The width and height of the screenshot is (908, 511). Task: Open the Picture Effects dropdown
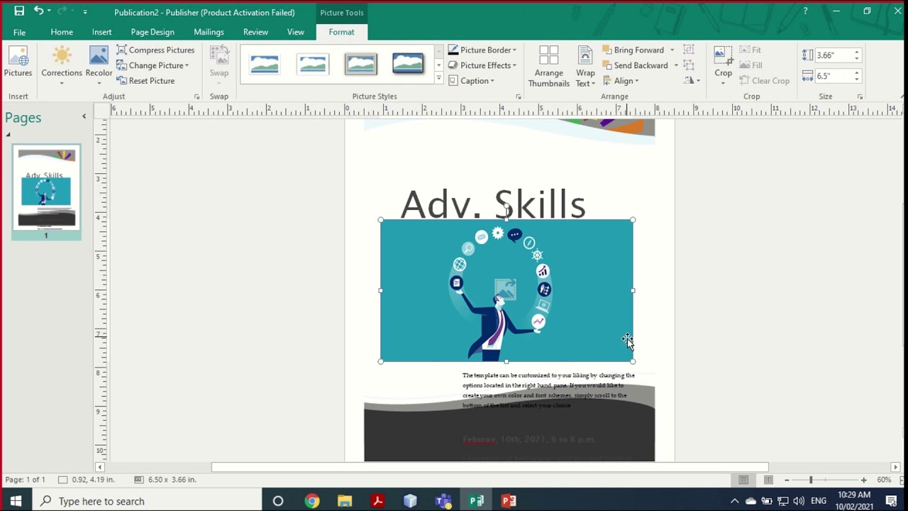[x=482, y=65]
